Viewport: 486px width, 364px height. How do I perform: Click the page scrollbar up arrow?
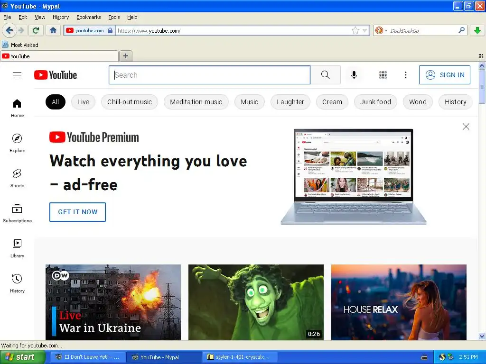pyautogui.click(x=482, y=65)
